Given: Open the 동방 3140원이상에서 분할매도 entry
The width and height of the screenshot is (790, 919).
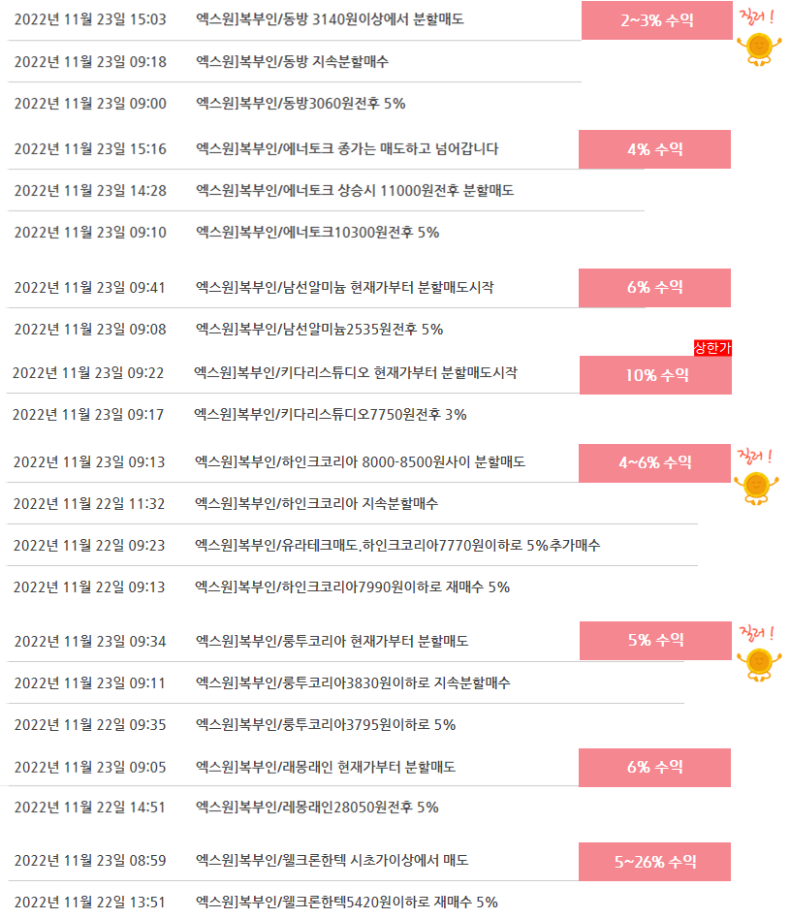Looking at the screenshot, I should pos(330,19).
